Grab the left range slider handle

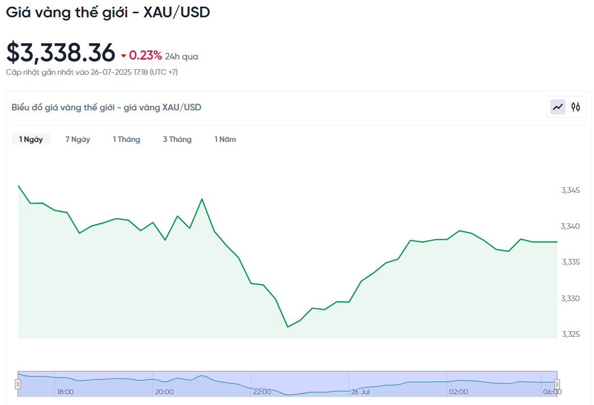coord(17,384)
